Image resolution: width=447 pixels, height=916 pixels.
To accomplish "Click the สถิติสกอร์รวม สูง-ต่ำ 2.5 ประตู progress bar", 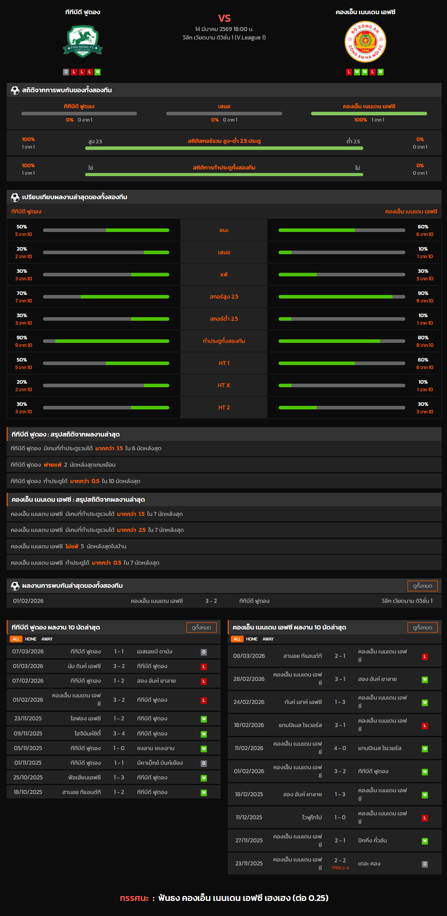I will pos(224,148).
